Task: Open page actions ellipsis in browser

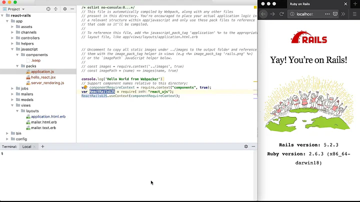Action: coord(327,14)
